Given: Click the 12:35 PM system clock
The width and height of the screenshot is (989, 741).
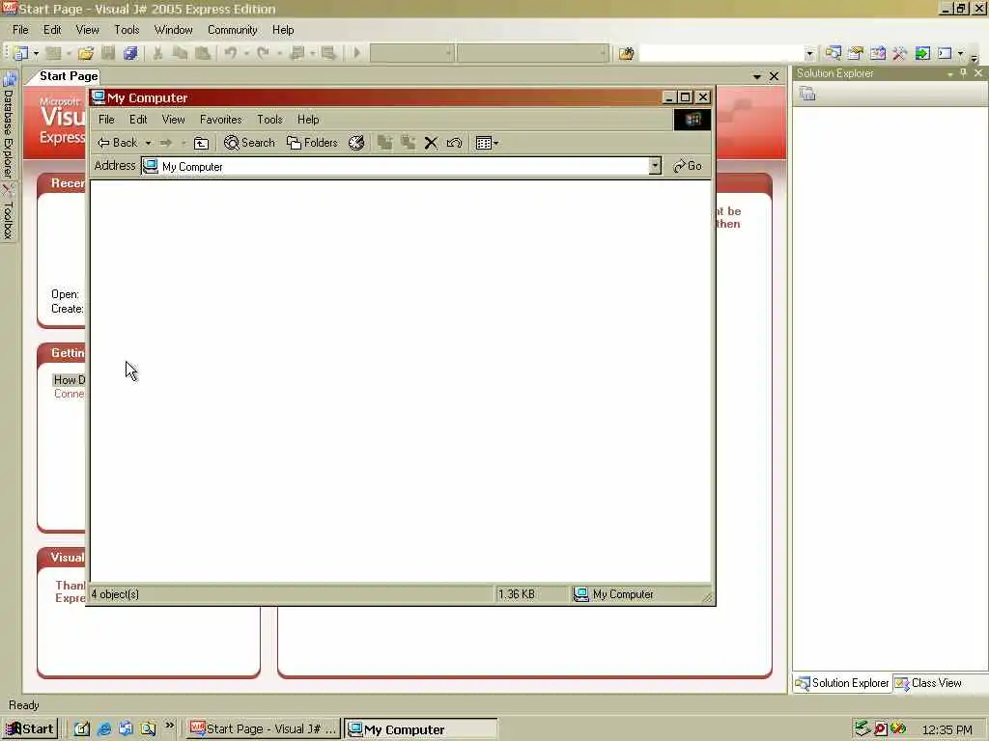Looking at the screenshot, I should tap(947, 729).
